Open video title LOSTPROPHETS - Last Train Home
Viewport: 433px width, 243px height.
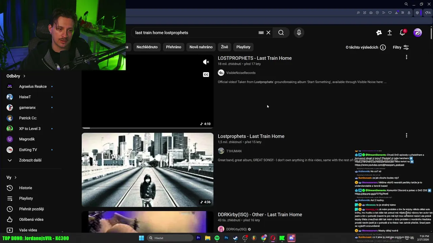click(255, 58)
